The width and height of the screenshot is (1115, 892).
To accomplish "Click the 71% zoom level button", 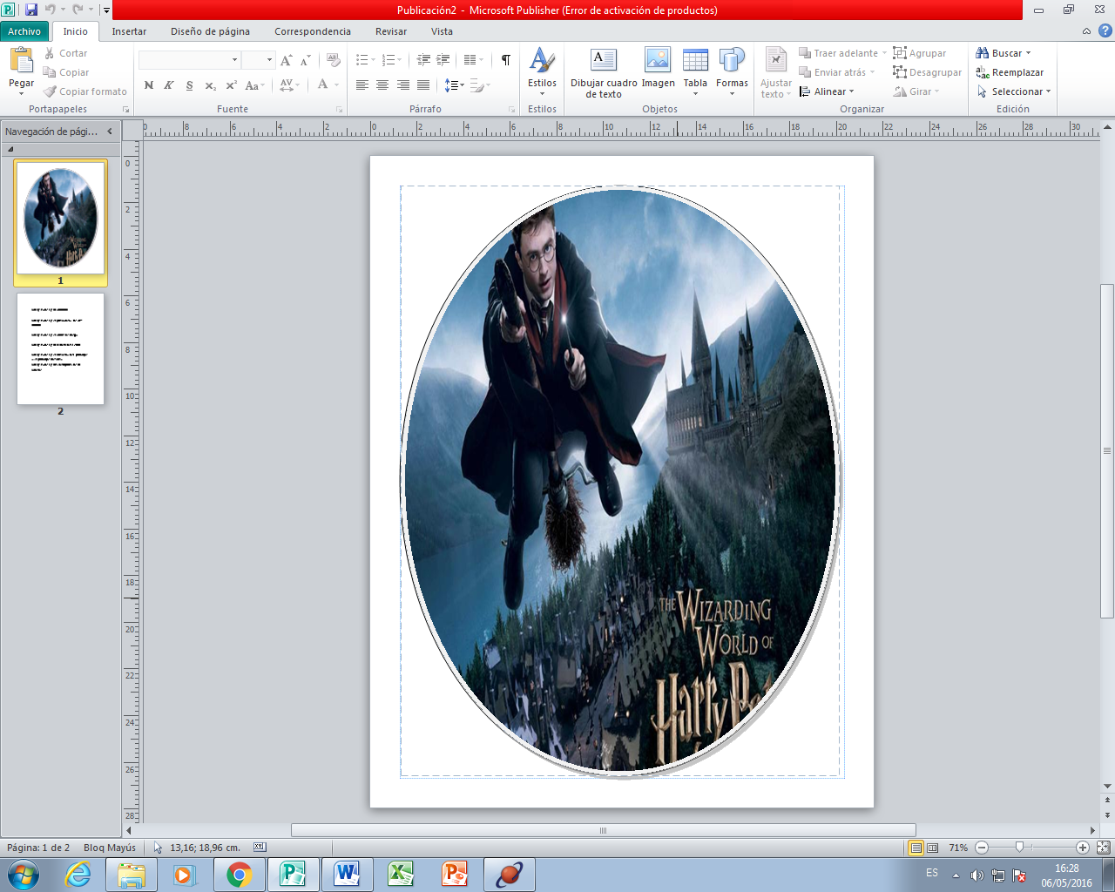I will pos(958,848).
